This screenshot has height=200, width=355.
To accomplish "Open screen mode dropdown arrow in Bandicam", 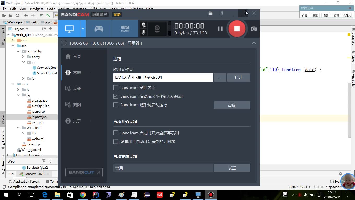I will click(x=83, y=29).
